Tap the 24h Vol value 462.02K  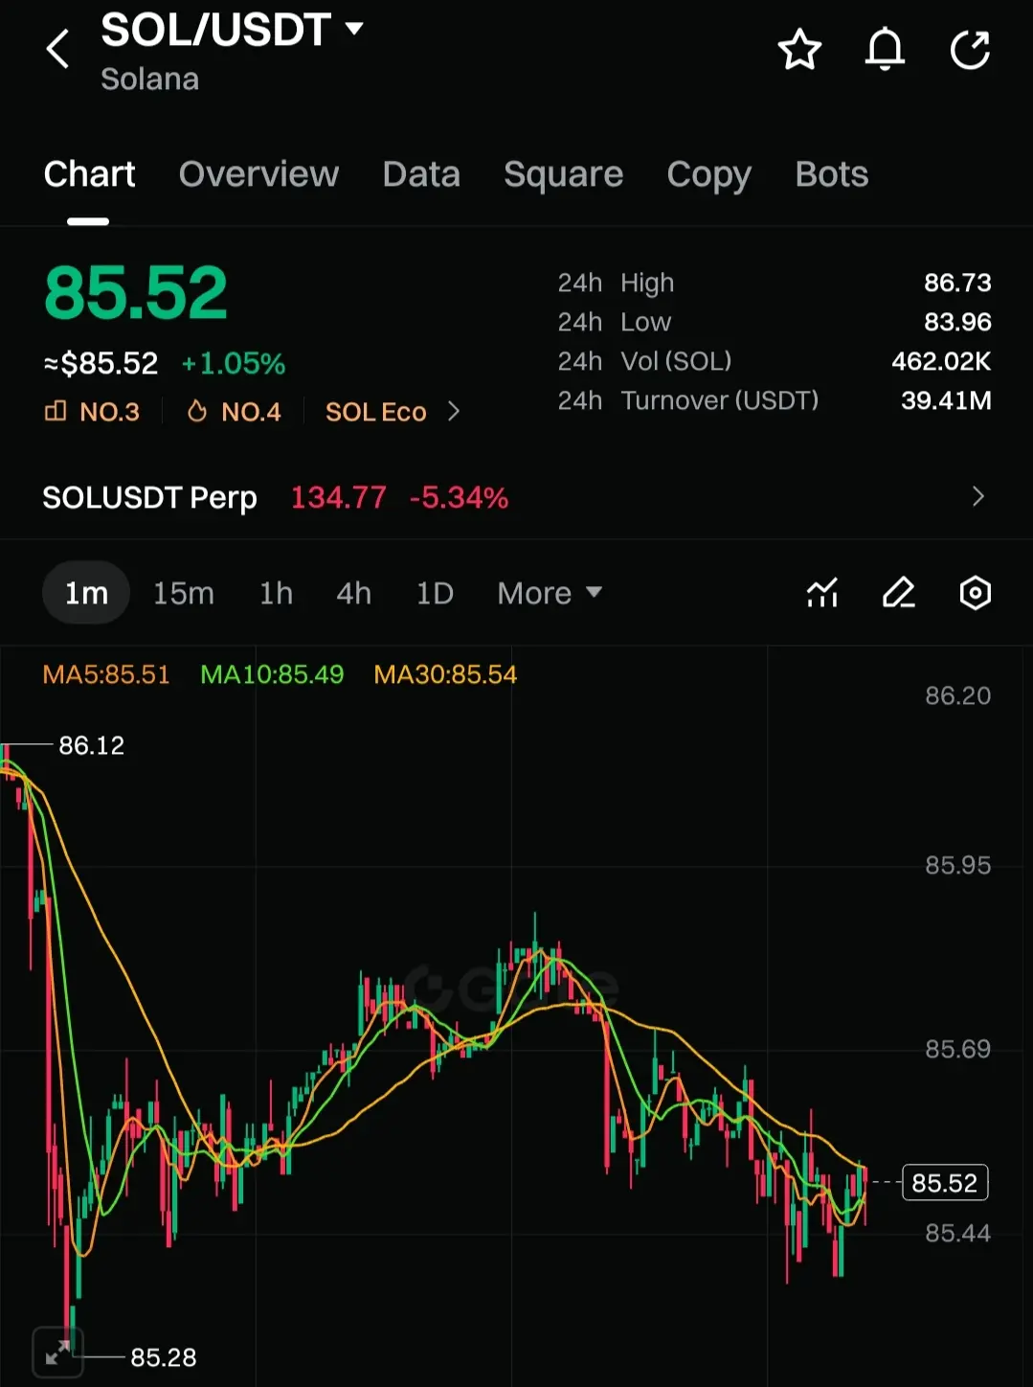point(941,361)
